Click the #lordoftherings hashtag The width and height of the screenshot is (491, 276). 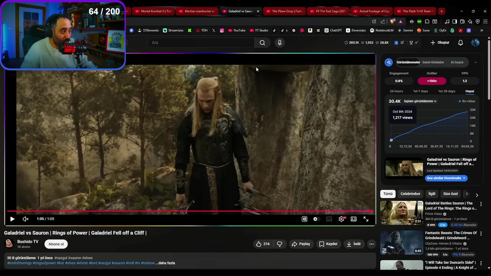20,263
